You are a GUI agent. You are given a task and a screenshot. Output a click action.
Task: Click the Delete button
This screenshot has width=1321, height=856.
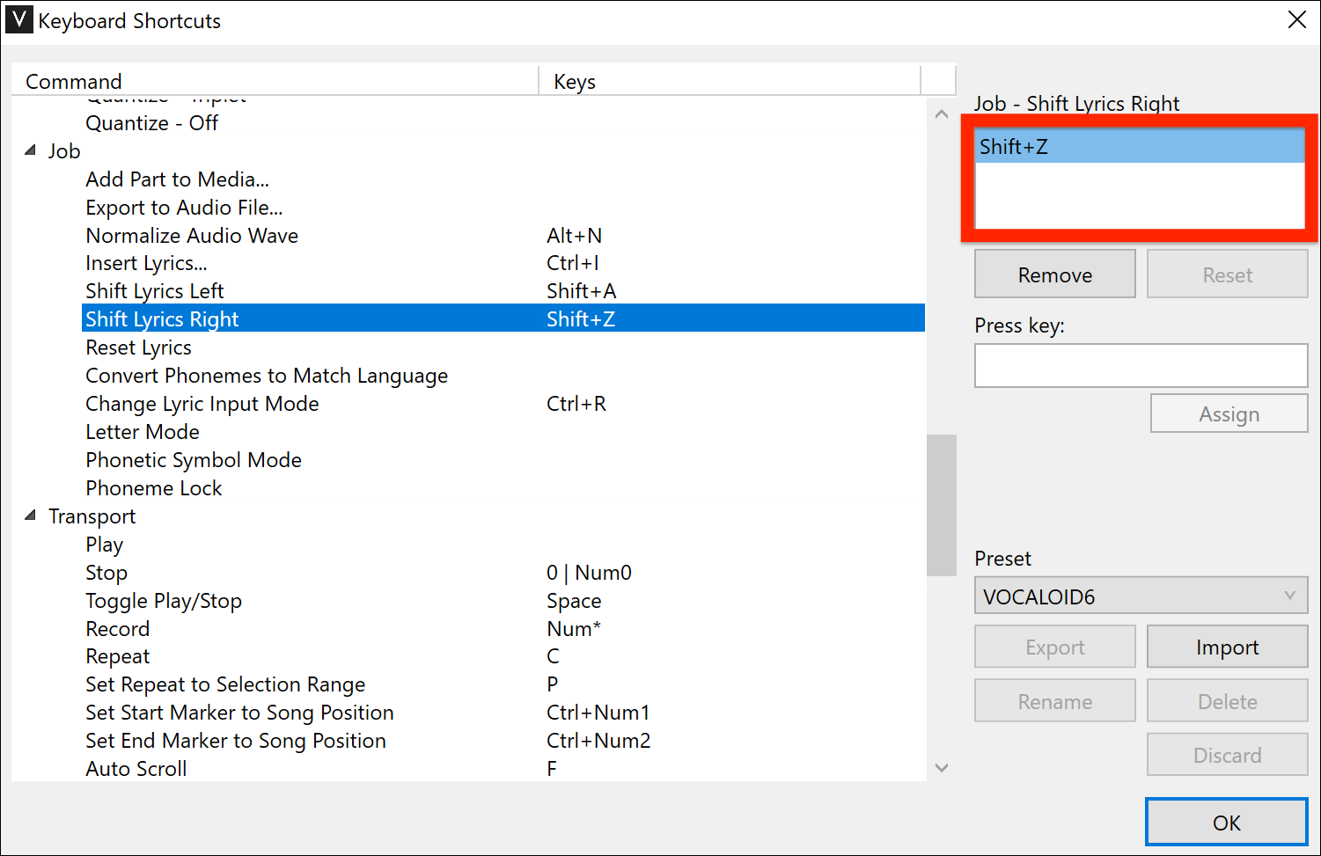tap(1227, 700)
